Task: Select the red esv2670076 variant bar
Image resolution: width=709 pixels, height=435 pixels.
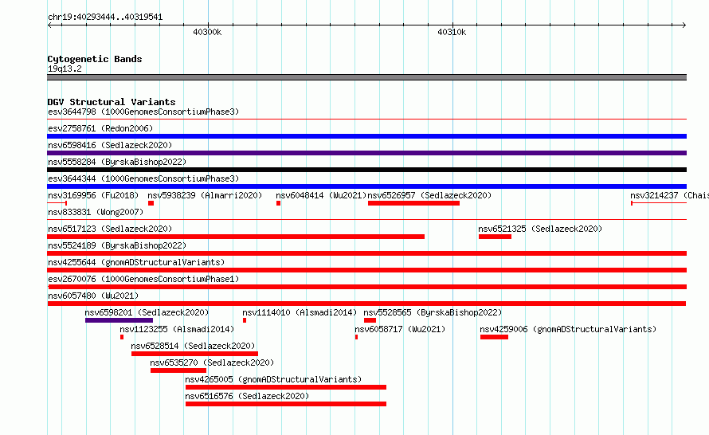Action: point(367,287)
